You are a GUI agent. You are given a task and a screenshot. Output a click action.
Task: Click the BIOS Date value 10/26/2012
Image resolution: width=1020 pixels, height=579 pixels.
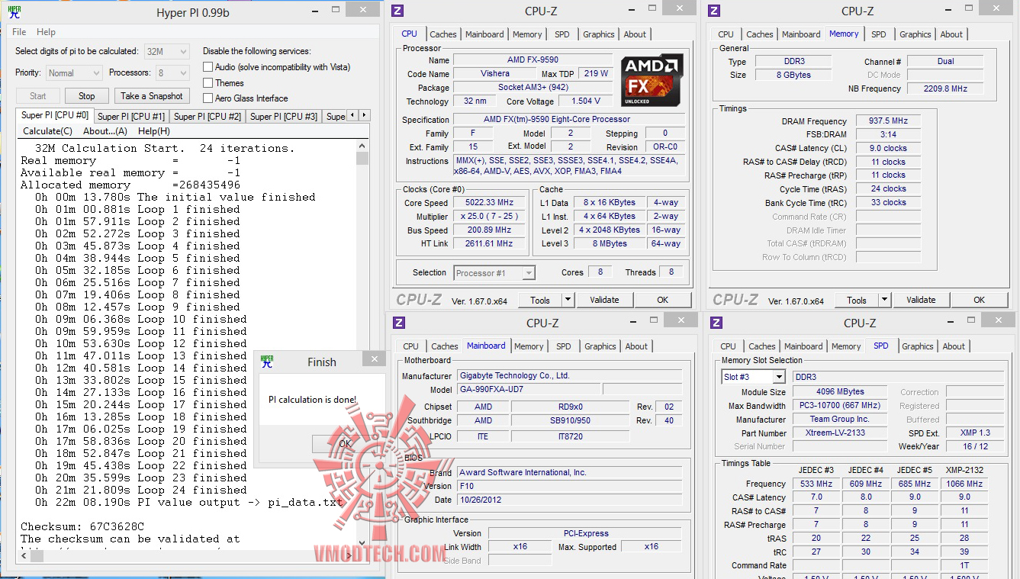click(569, 500)
